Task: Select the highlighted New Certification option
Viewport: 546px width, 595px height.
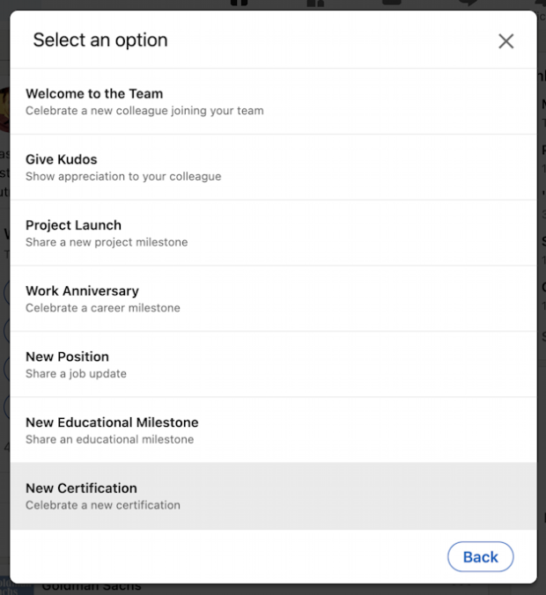Action: pos(81,488)
